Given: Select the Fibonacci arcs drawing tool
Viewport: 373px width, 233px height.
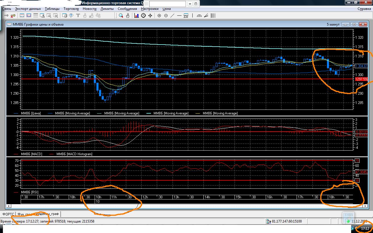Looking at the screenshot, I should (199, 16).
